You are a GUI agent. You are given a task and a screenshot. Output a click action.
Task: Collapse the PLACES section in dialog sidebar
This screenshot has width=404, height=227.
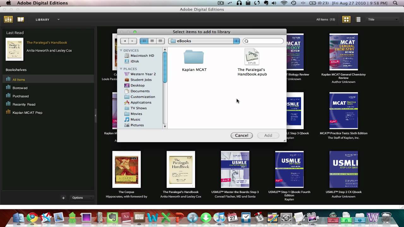click(121, 69)
